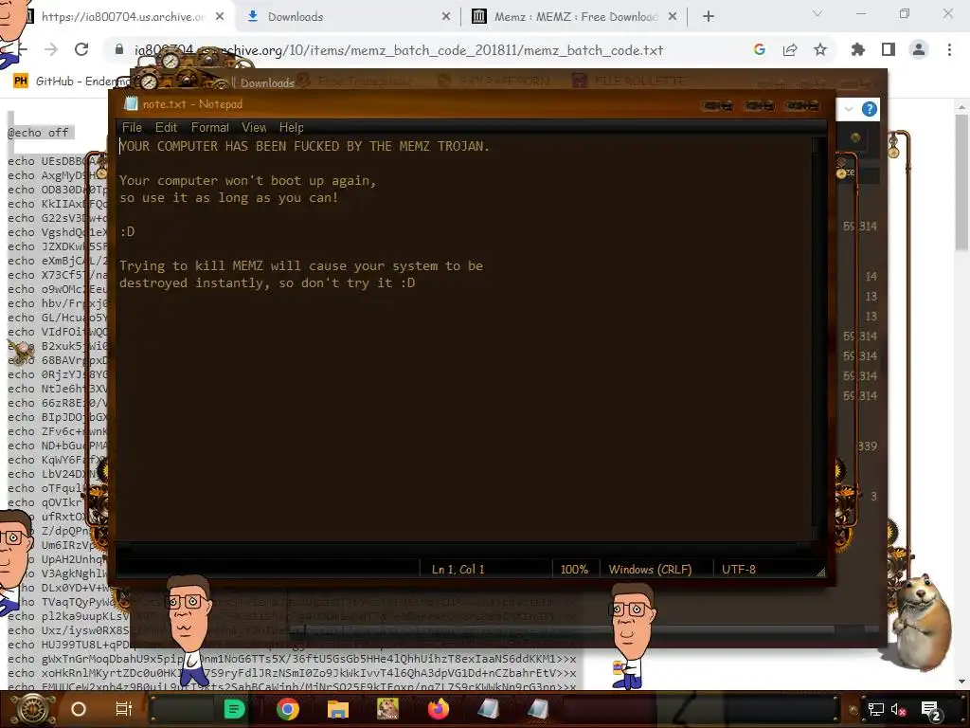
Task: Click the Chrome scrollbar down arrow
Action: [961, 682]
